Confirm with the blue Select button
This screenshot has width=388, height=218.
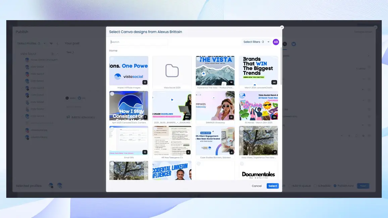273,186
